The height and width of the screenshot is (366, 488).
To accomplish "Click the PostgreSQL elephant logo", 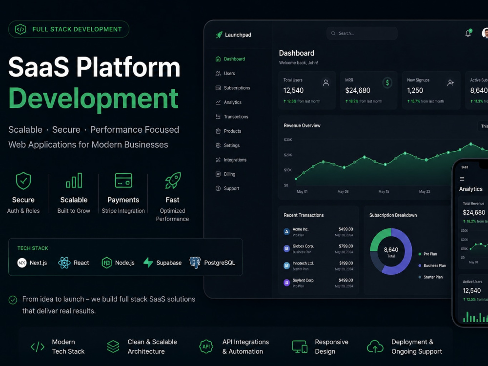I will 195,263.
